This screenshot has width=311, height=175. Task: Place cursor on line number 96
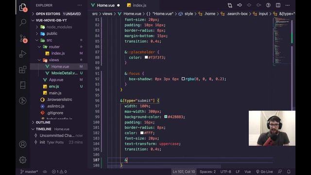click(97, 101)
